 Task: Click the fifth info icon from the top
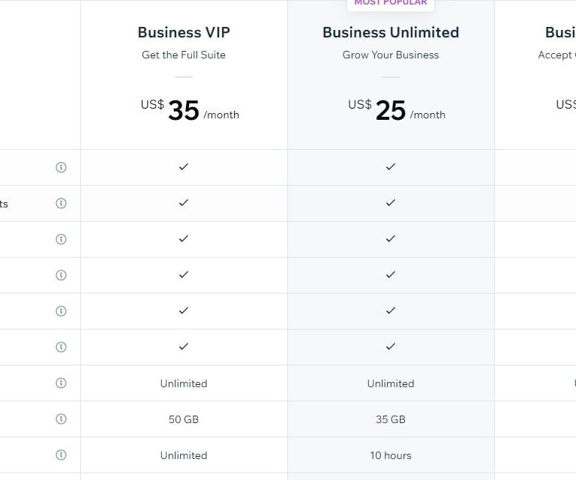tap(61, 311)
